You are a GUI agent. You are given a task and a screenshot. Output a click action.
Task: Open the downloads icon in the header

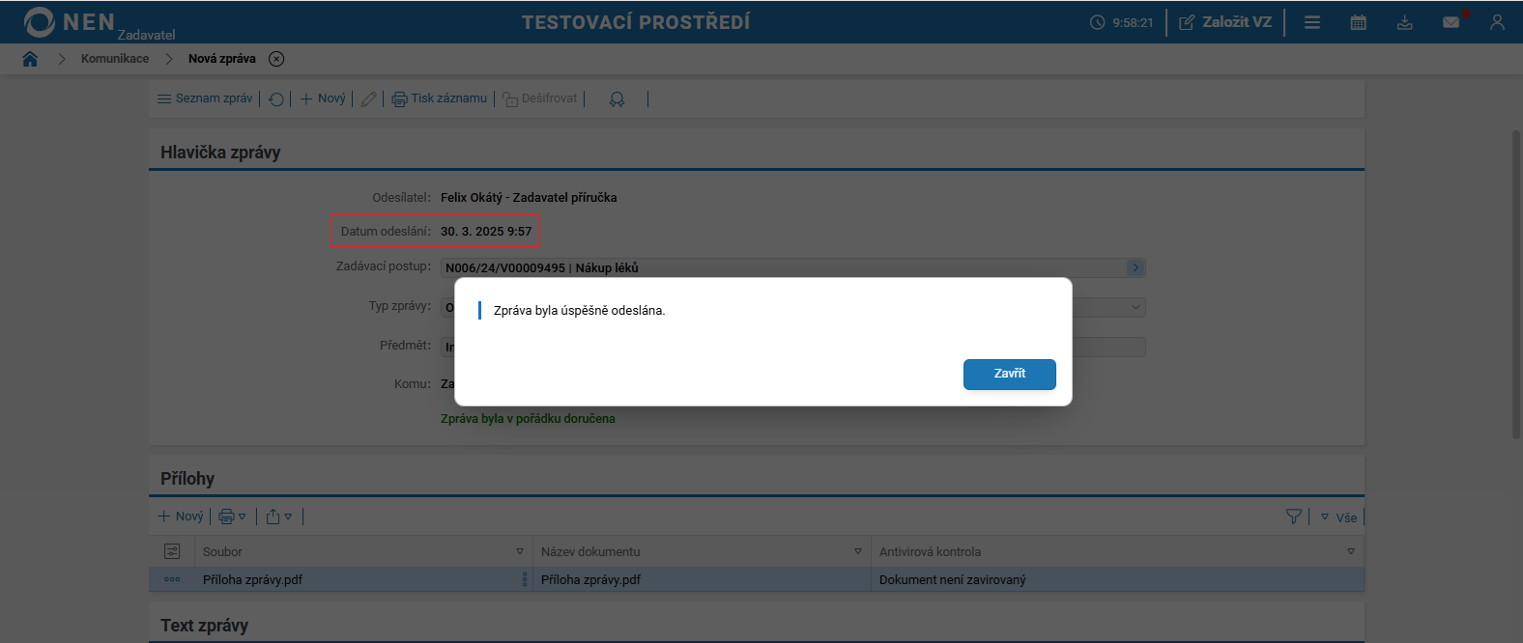[1404, 22]
